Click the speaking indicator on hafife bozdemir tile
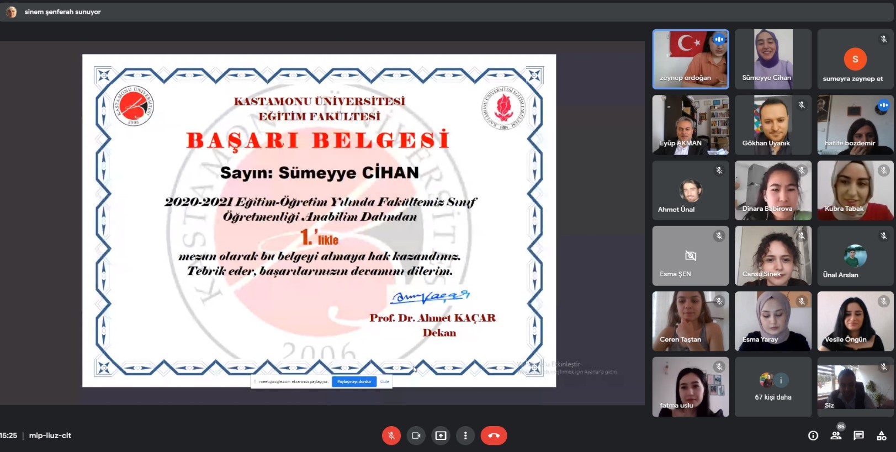 tap(883, 105)
